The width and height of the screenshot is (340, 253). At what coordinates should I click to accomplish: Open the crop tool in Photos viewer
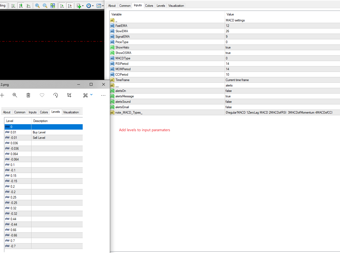point(69,95)
